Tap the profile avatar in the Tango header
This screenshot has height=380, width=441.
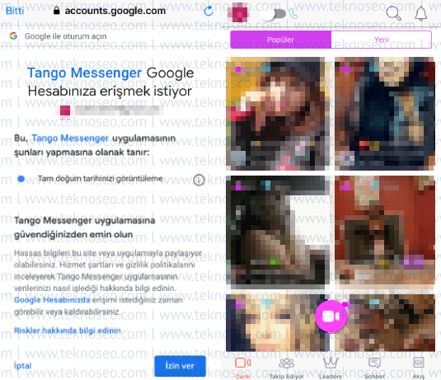[238, 13]
